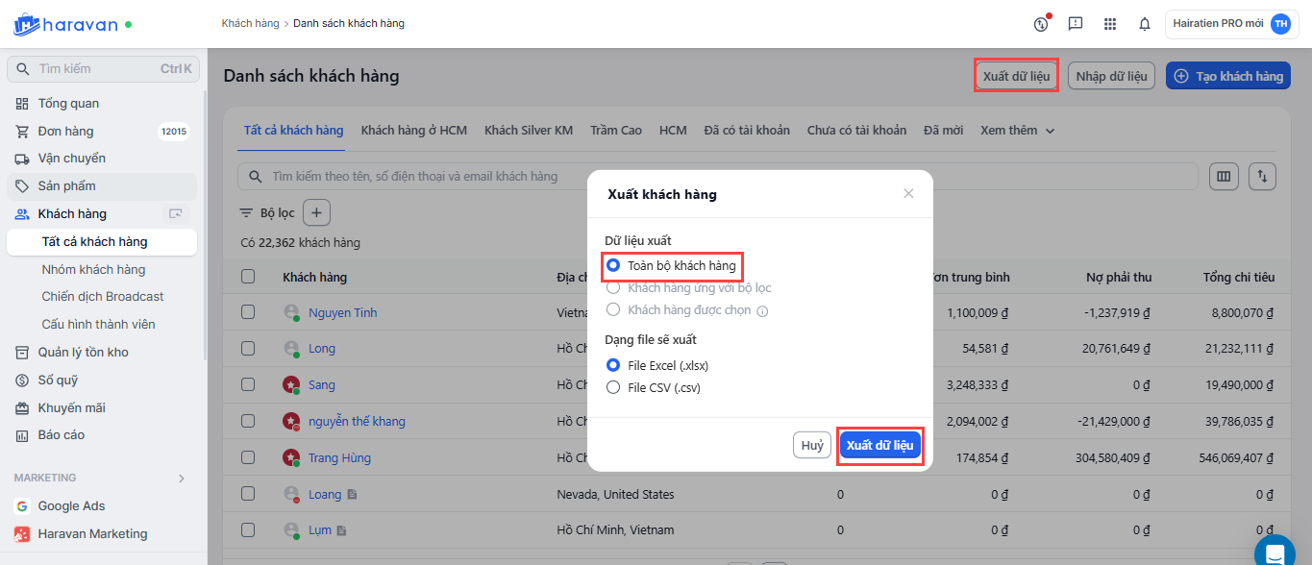Click the sync status icon with red dot
1312x565 pixels.
coord(1041,24)
